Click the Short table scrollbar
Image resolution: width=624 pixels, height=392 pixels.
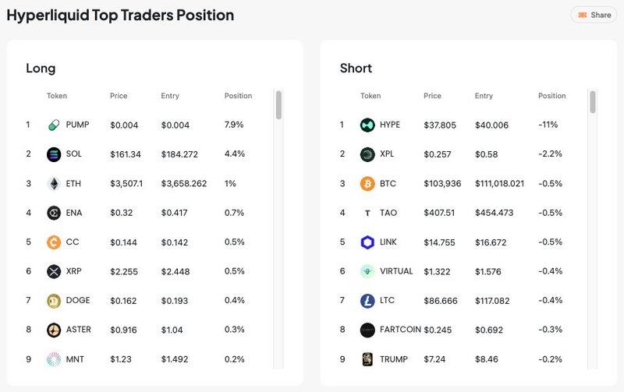[593, 103]
